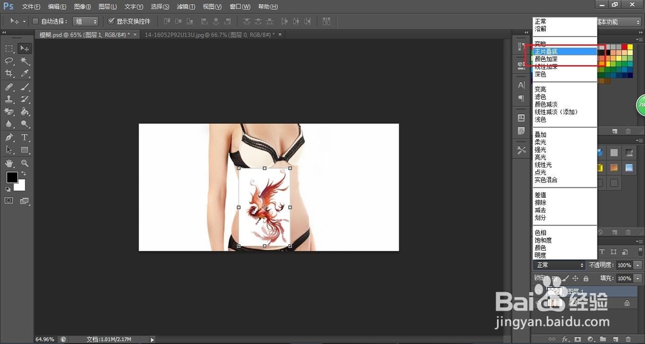This screenshot has width=645, height=344.
Task: Open the 滤镜(T) menu
Action: tap(186, 6)
